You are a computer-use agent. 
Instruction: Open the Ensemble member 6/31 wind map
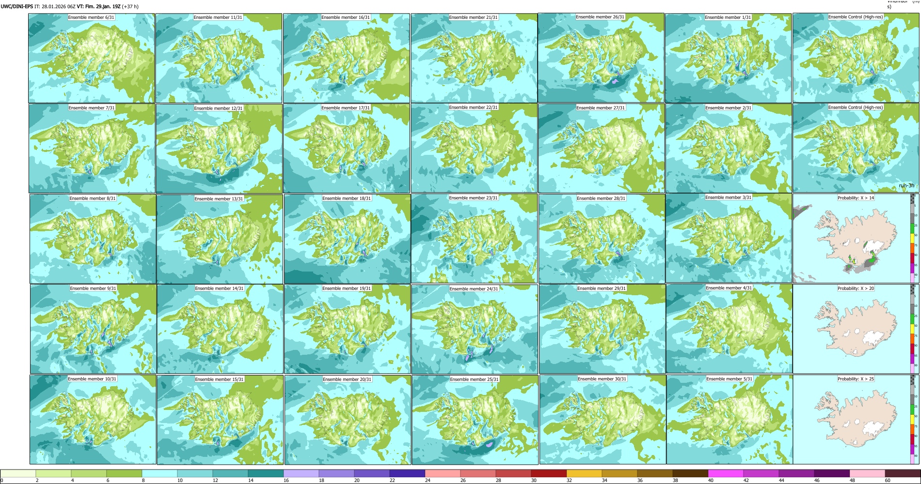pyautogui.click(x=92, y=58)
